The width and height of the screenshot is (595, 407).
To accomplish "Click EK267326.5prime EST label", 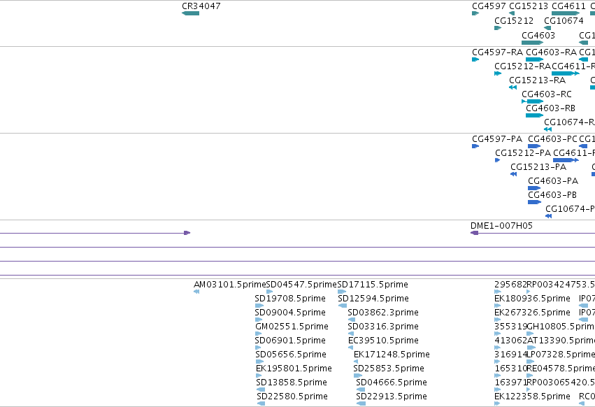I will [x=532, y=313].
